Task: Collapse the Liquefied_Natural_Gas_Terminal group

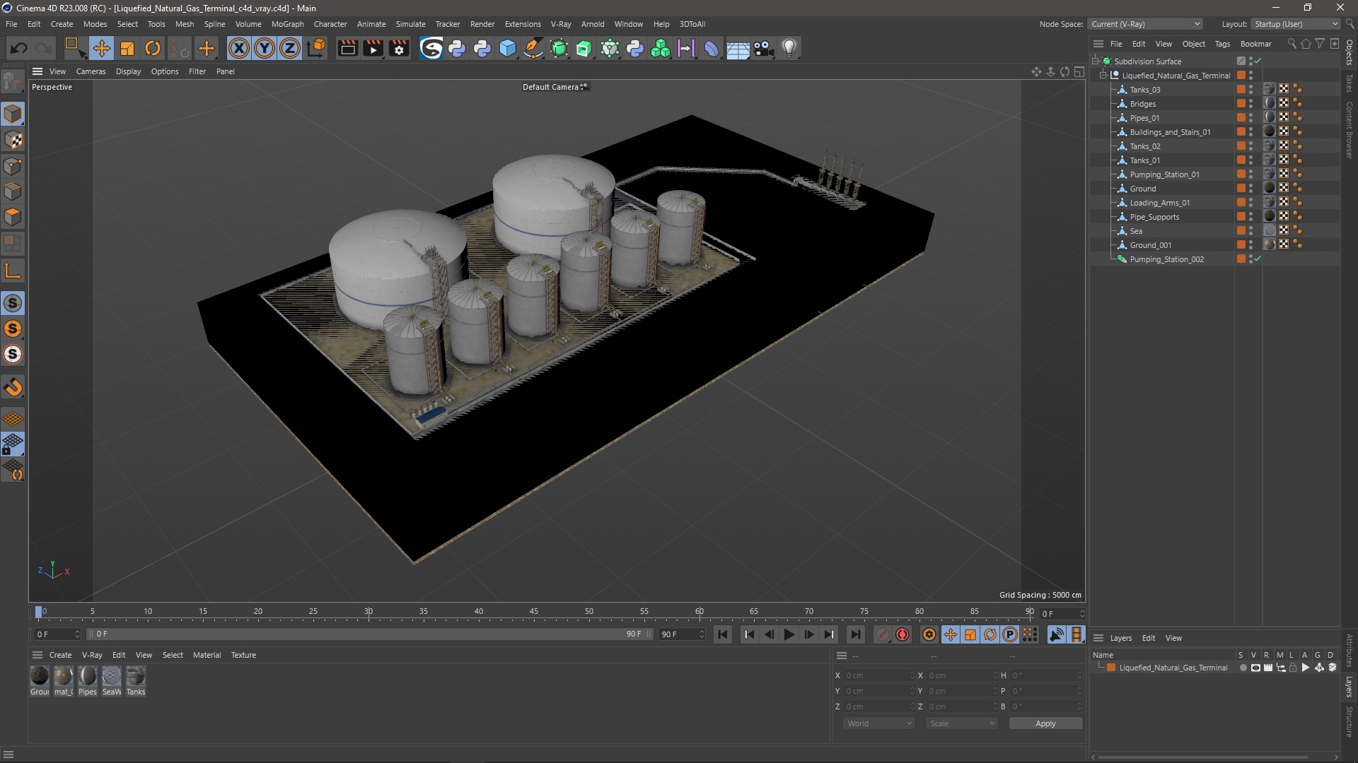Action: click(1103, 76)
